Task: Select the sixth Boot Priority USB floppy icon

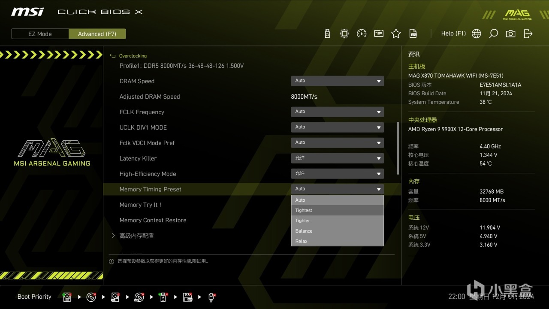Action: (x=187, y=297)
